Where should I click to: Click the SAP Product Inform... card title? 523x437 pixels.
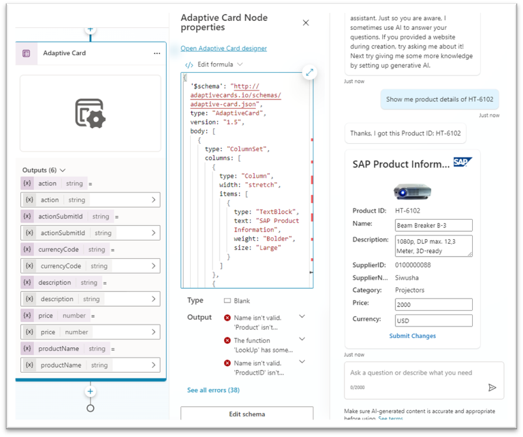pos(401,165)
